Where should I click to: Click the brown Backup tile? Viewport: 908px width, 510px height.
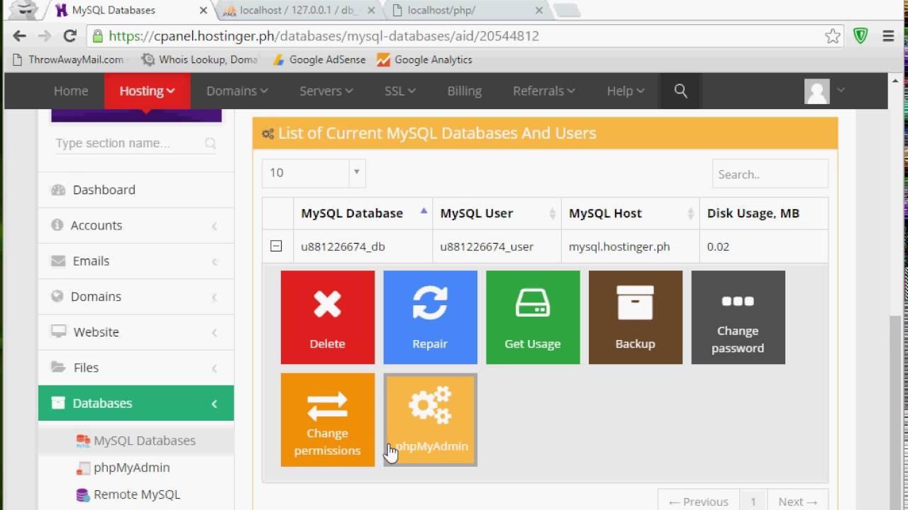[636, 317]
